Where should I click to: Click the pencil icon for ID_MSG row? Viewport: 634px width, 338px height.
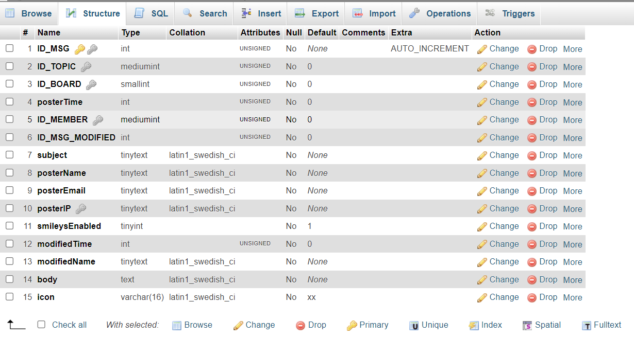482,49
